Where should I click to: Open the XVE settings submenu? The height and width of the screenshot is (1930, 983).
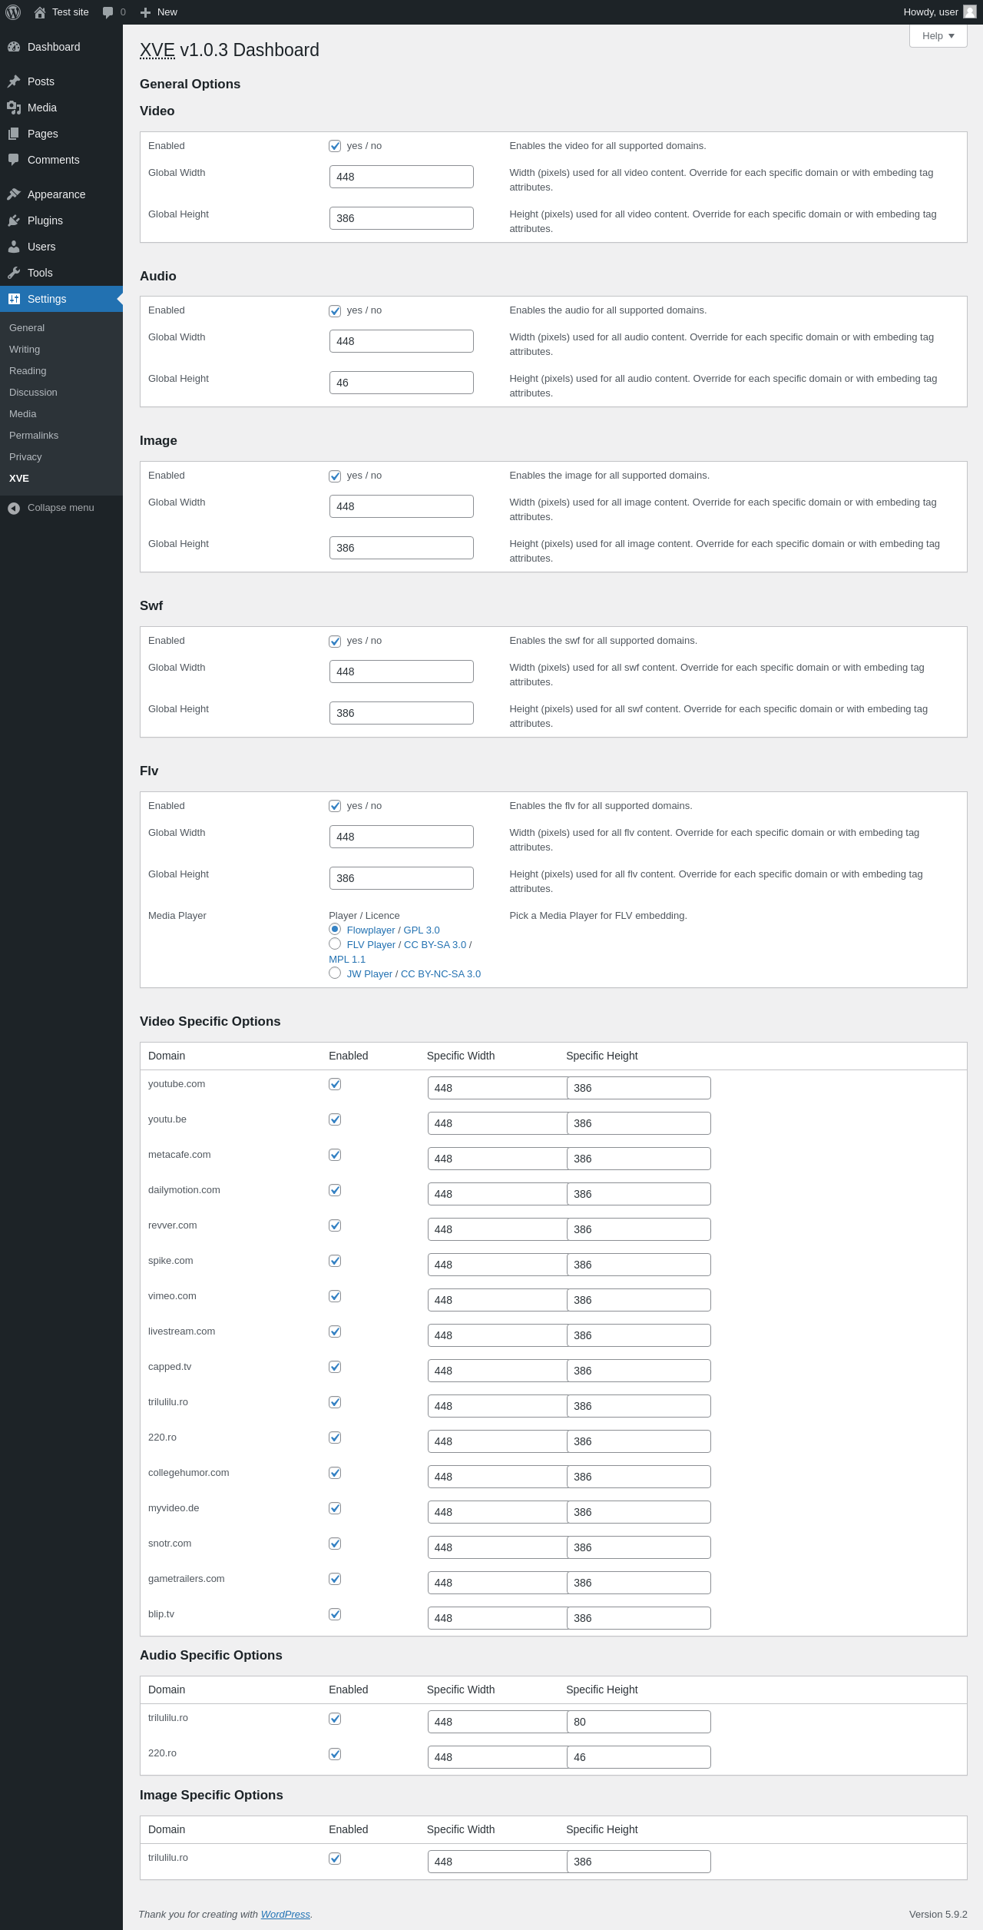click(19, 479)
